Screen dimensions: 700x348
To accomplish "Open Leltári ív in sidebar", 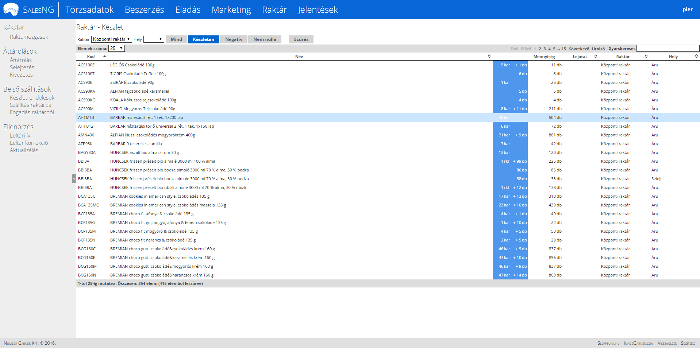I will [20, 136].
